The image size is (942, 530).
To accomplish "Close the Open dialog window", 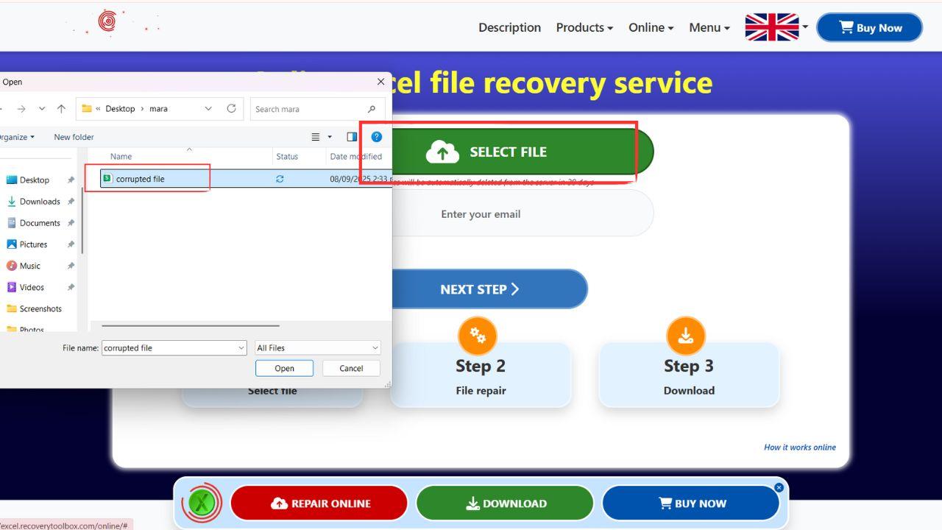I will click(x=380, y=82).
